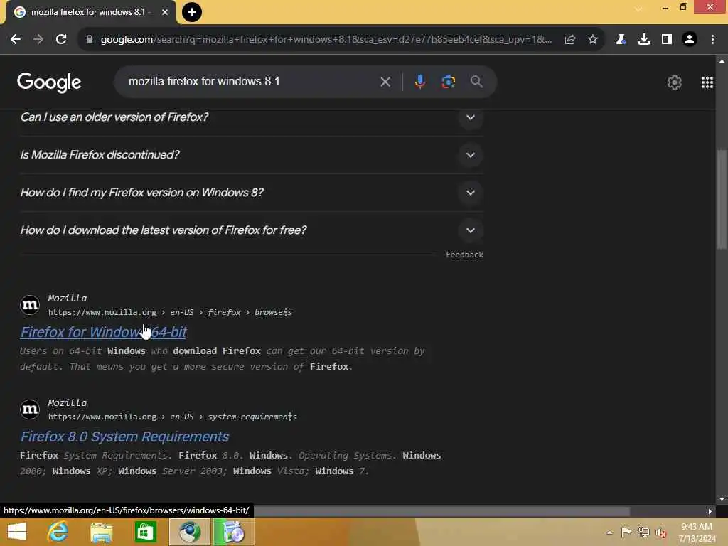Click the horizontal scrollbar right arrow
This screenshot has height=546, width=728.
(x=710, y=511)
